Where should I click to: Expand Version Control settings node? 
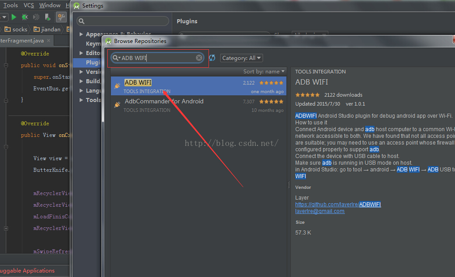coord(81,72)
